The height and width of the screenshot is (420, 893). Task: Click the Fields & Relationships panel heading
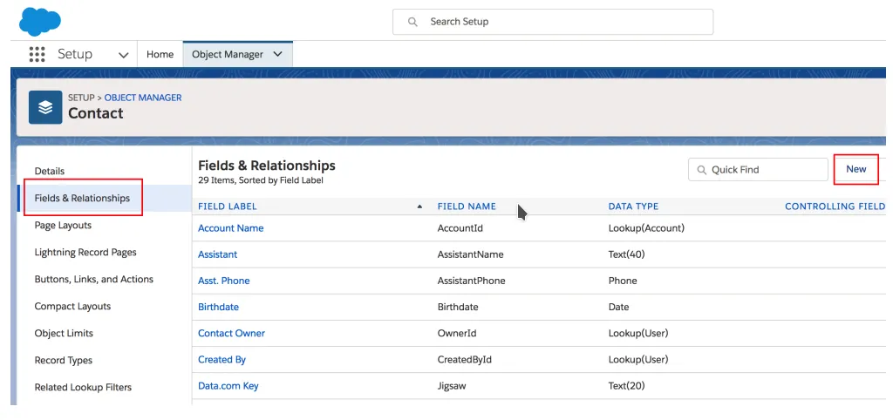(x=267, y=166)
